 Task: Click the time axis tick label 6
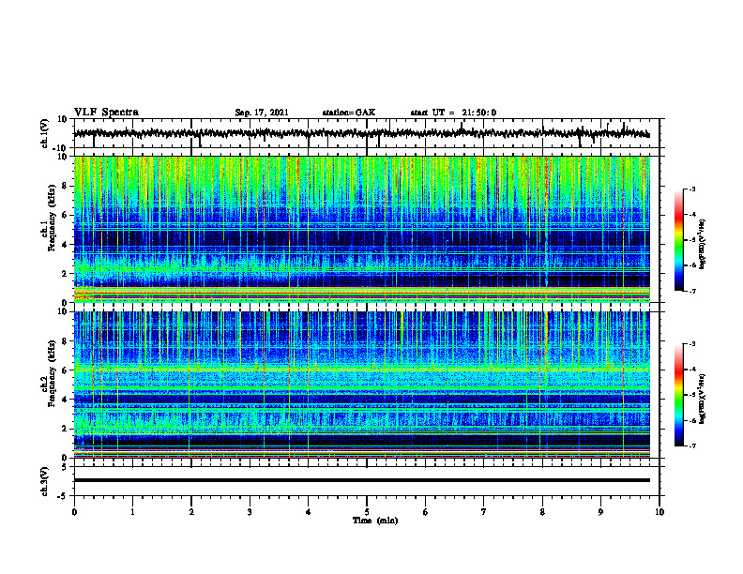(426, 512)
